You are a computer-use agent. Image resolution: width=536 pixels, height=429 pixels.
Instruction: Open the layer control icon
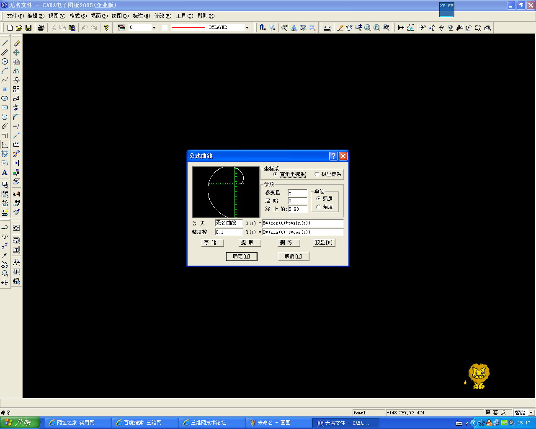pos(121,28)
